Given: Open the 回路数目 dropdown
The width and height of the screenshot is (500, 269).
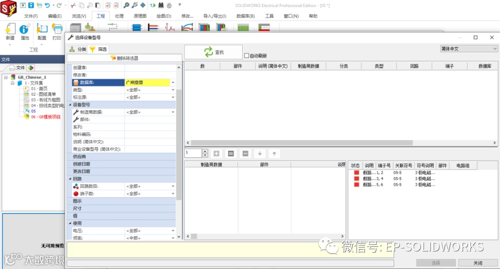Looking at the screenshot, I should (173, 186).
